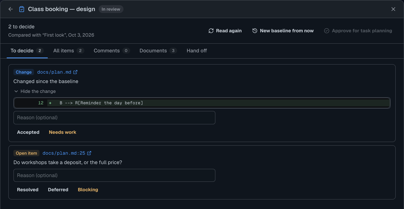Click the clipboard icon beside the title
The width and height of the screenshot is (404, 209).
(22, 9)
